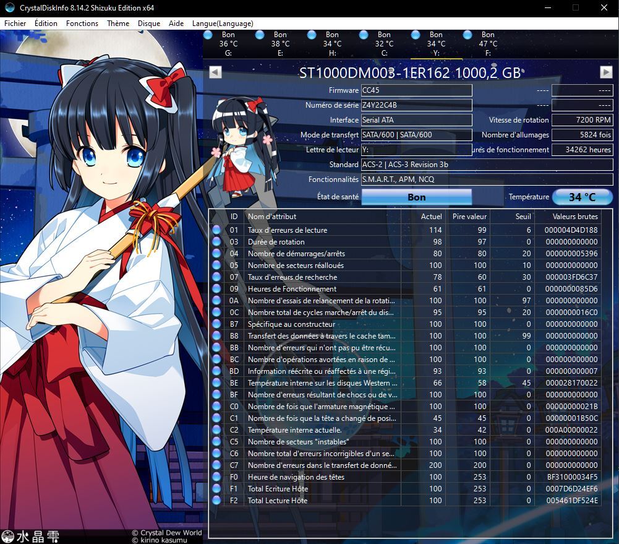This screenshot has width=619, height=544.
Task: Click the Bon health status button
Action: 417,197
